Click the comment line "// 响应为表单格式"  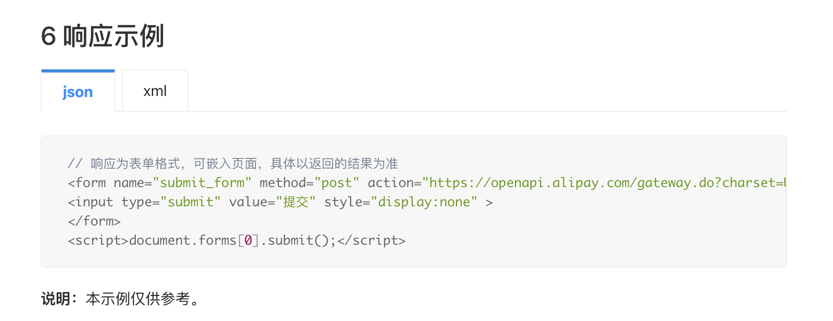[x=233, y=163]
